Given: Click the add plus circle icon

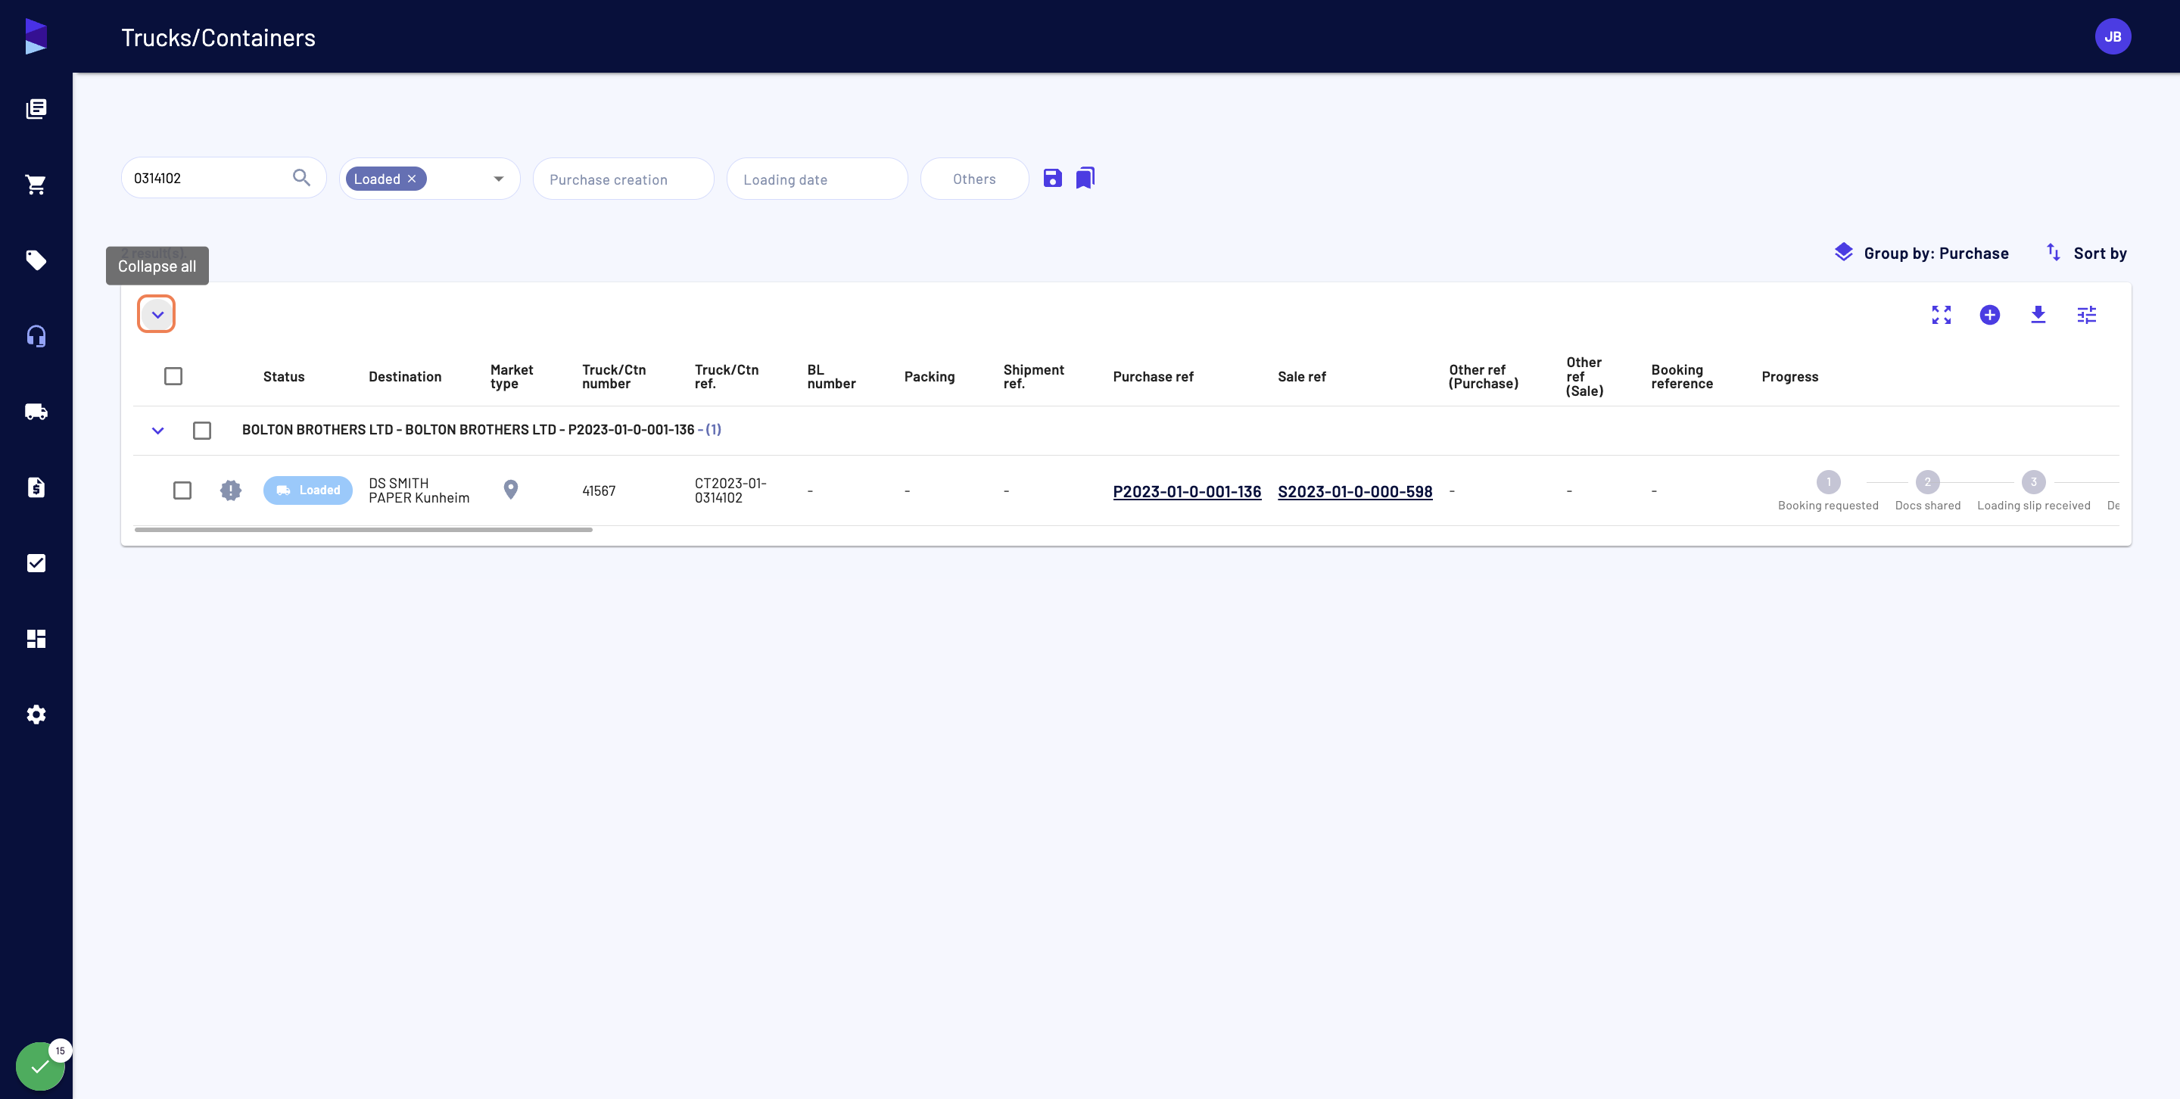Looking at the screenshot, I should point(1989,315).
